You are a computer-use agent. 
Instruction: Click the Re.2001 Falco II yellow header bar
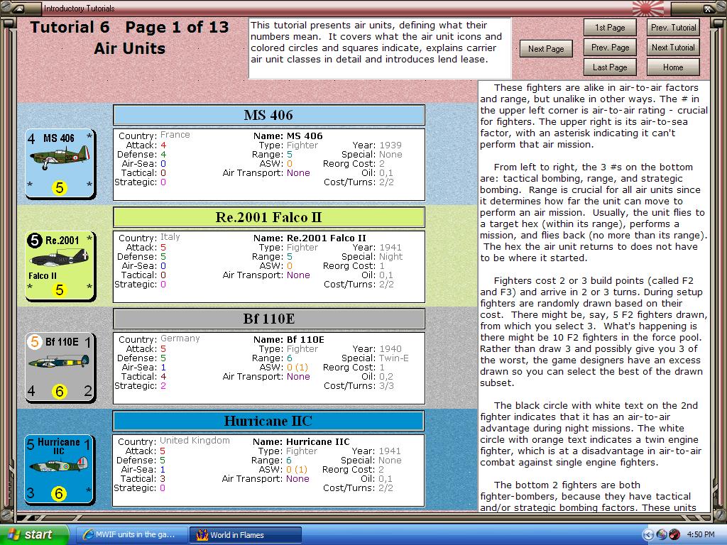pos(269,217)
